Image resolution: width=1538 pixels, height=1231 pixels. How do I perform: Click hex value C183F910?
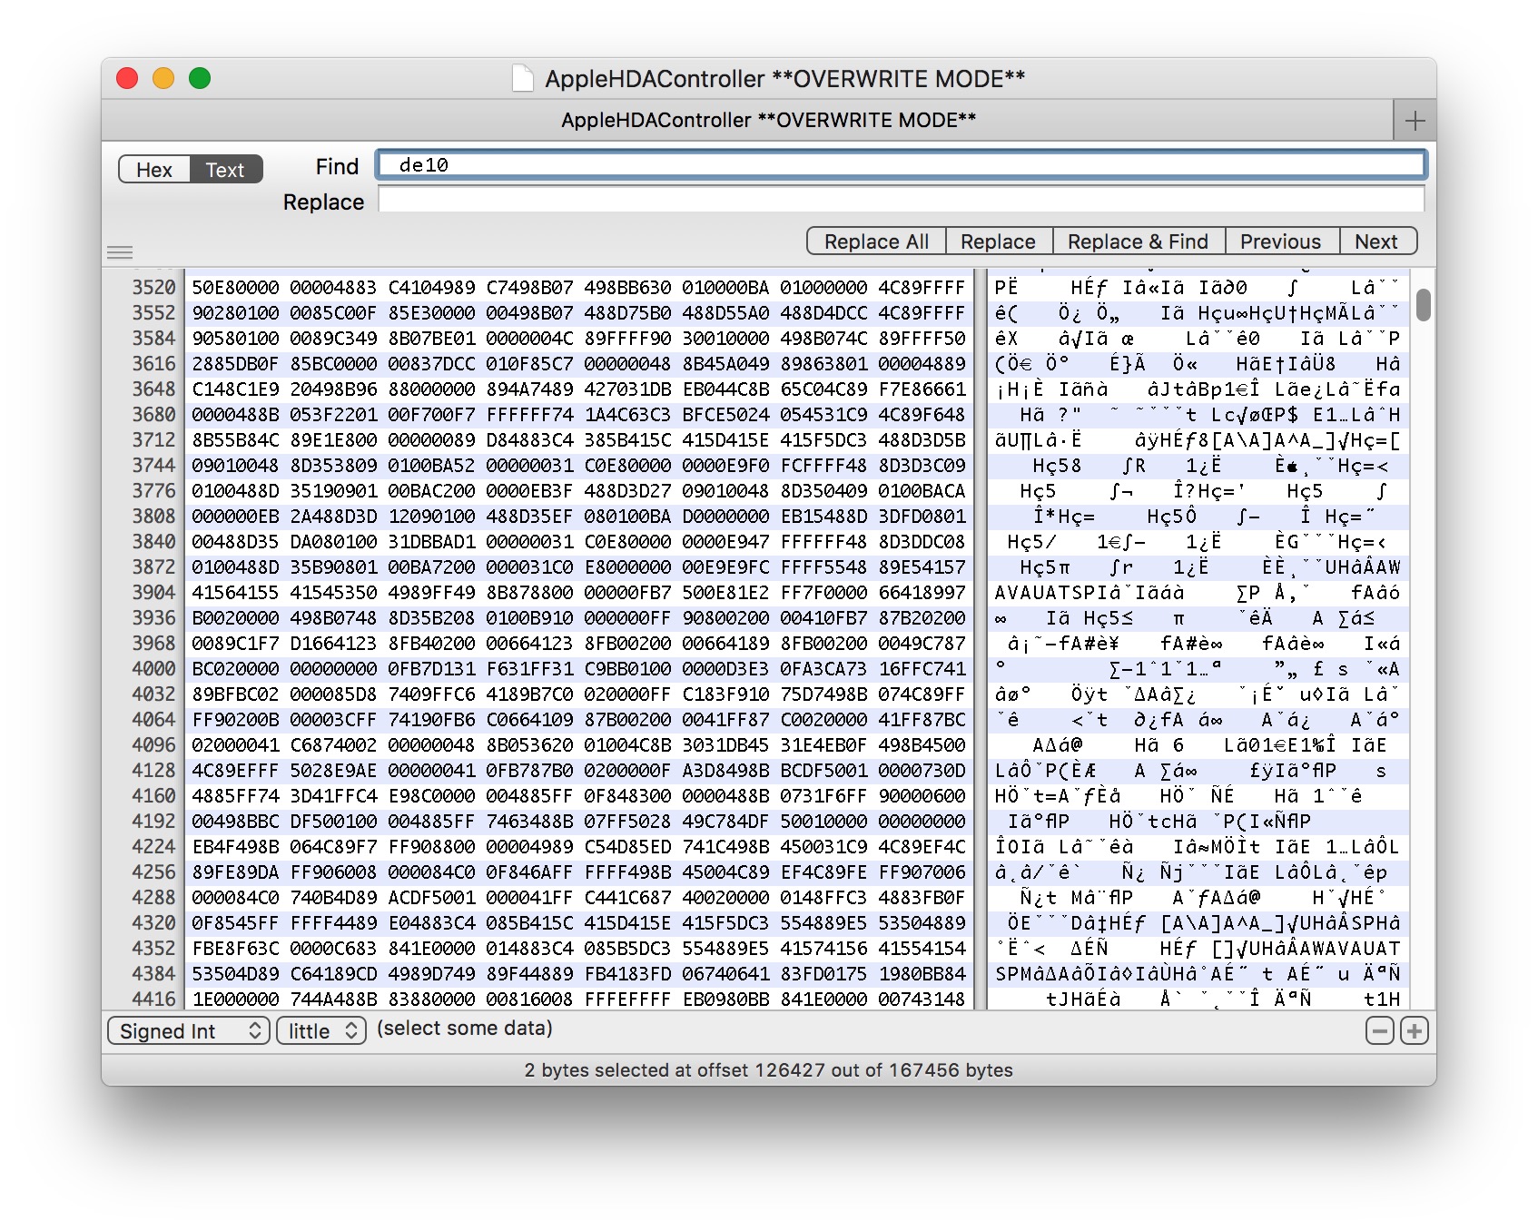726,694
